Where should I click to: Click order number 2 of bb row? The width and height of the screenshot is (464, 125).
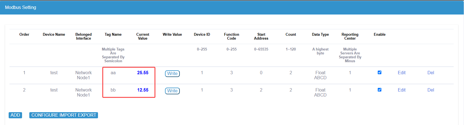tap(24, 90)
